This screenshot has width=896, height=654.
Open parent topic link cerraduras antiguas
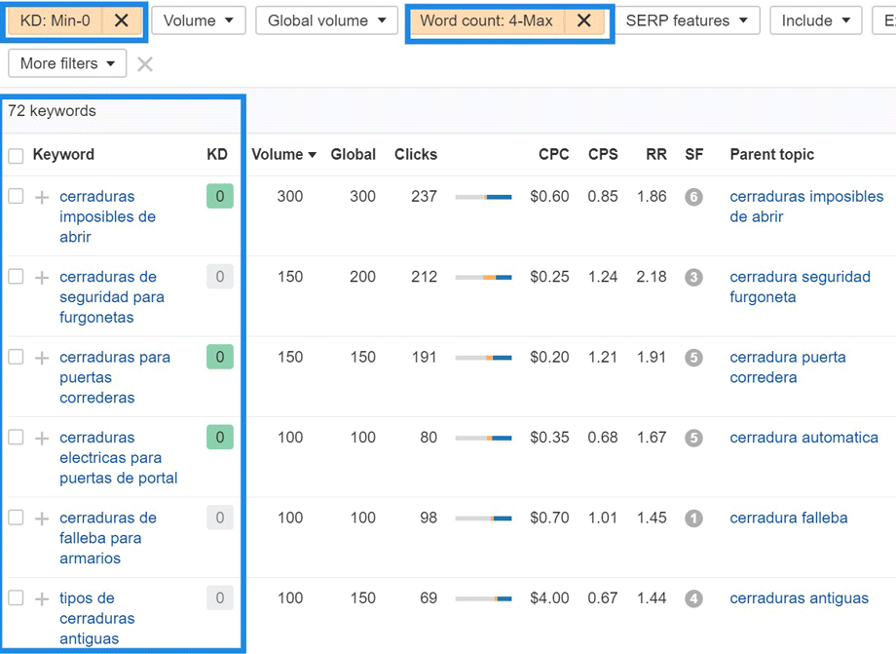pos(799,598)
